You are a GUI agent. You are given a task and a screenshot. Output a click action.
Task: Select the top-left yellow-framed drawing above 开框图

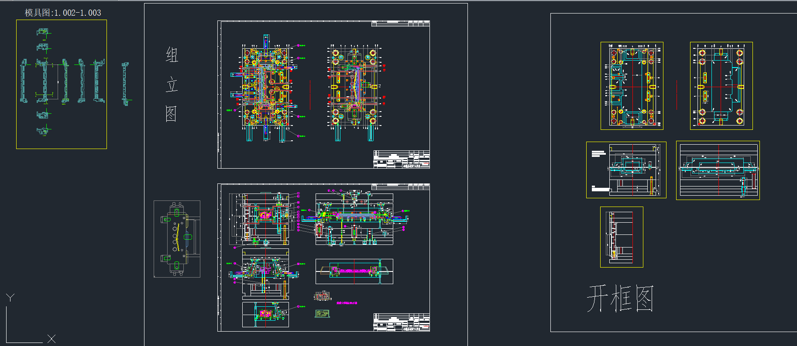tap(632, 86)
